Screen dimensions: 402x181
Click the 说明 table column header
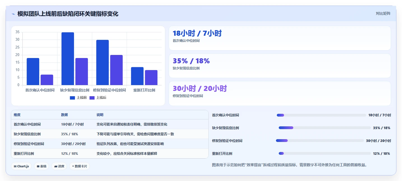pos(100,115)
